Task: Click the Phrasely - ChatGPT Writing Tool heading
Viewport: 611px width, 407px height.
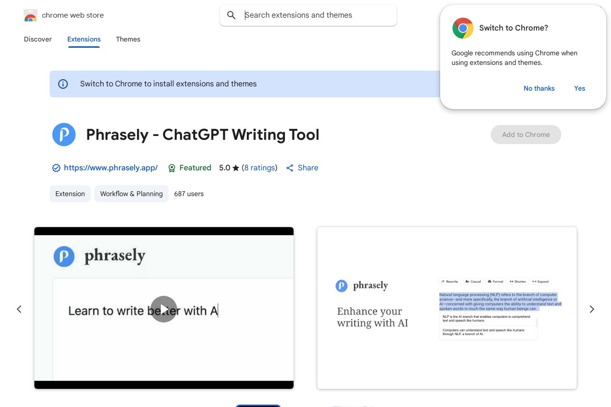Action: 203,135
